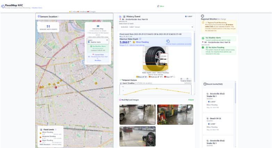The width and height of the screenshot is (272, 148).
Task: Click the trash icon in the Layers box
Action: [x=107, y=40]
